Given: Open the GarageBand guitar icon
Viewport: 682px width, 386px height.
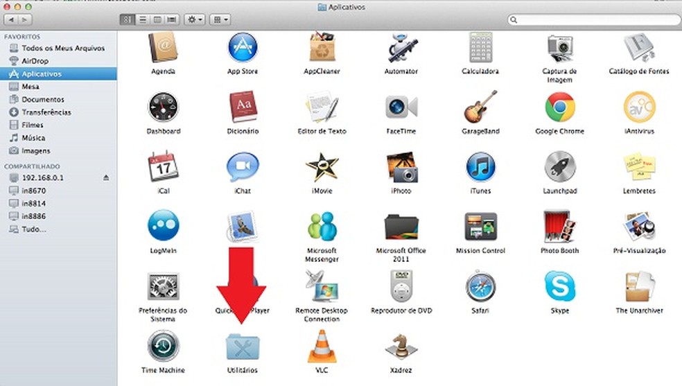Looking at the screenshot, I should pyautogui.click(x=480, y=107).
